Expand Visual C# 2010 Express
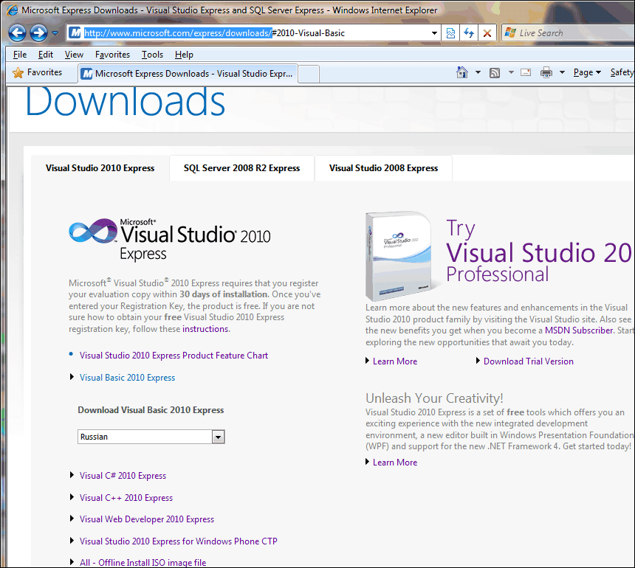 (123, 476)
